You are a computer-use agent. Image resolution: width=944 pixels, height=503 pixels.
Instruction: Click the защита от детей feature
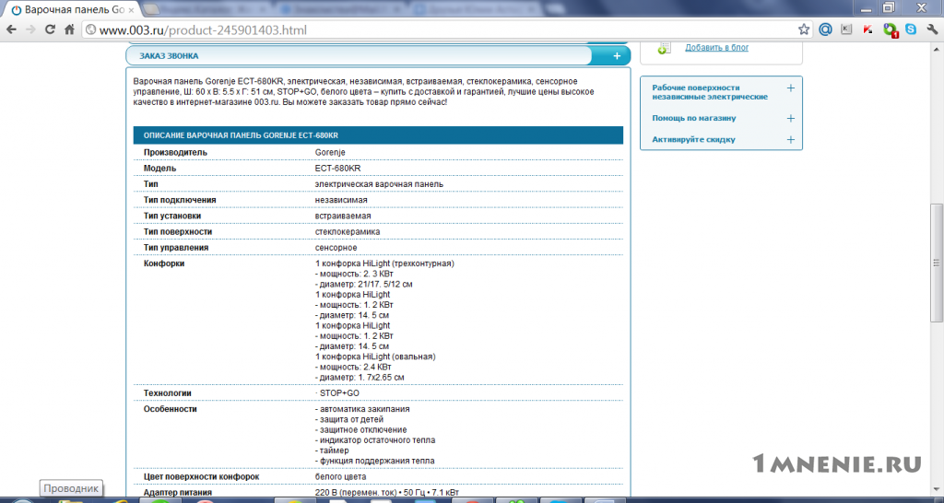[x=349, y=419]
